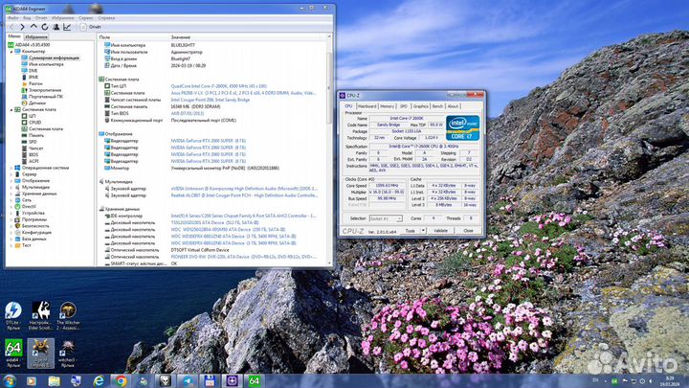Open the Selection socket dropdown in CPU-Z

pyautogui.click(x=386, y=218)
